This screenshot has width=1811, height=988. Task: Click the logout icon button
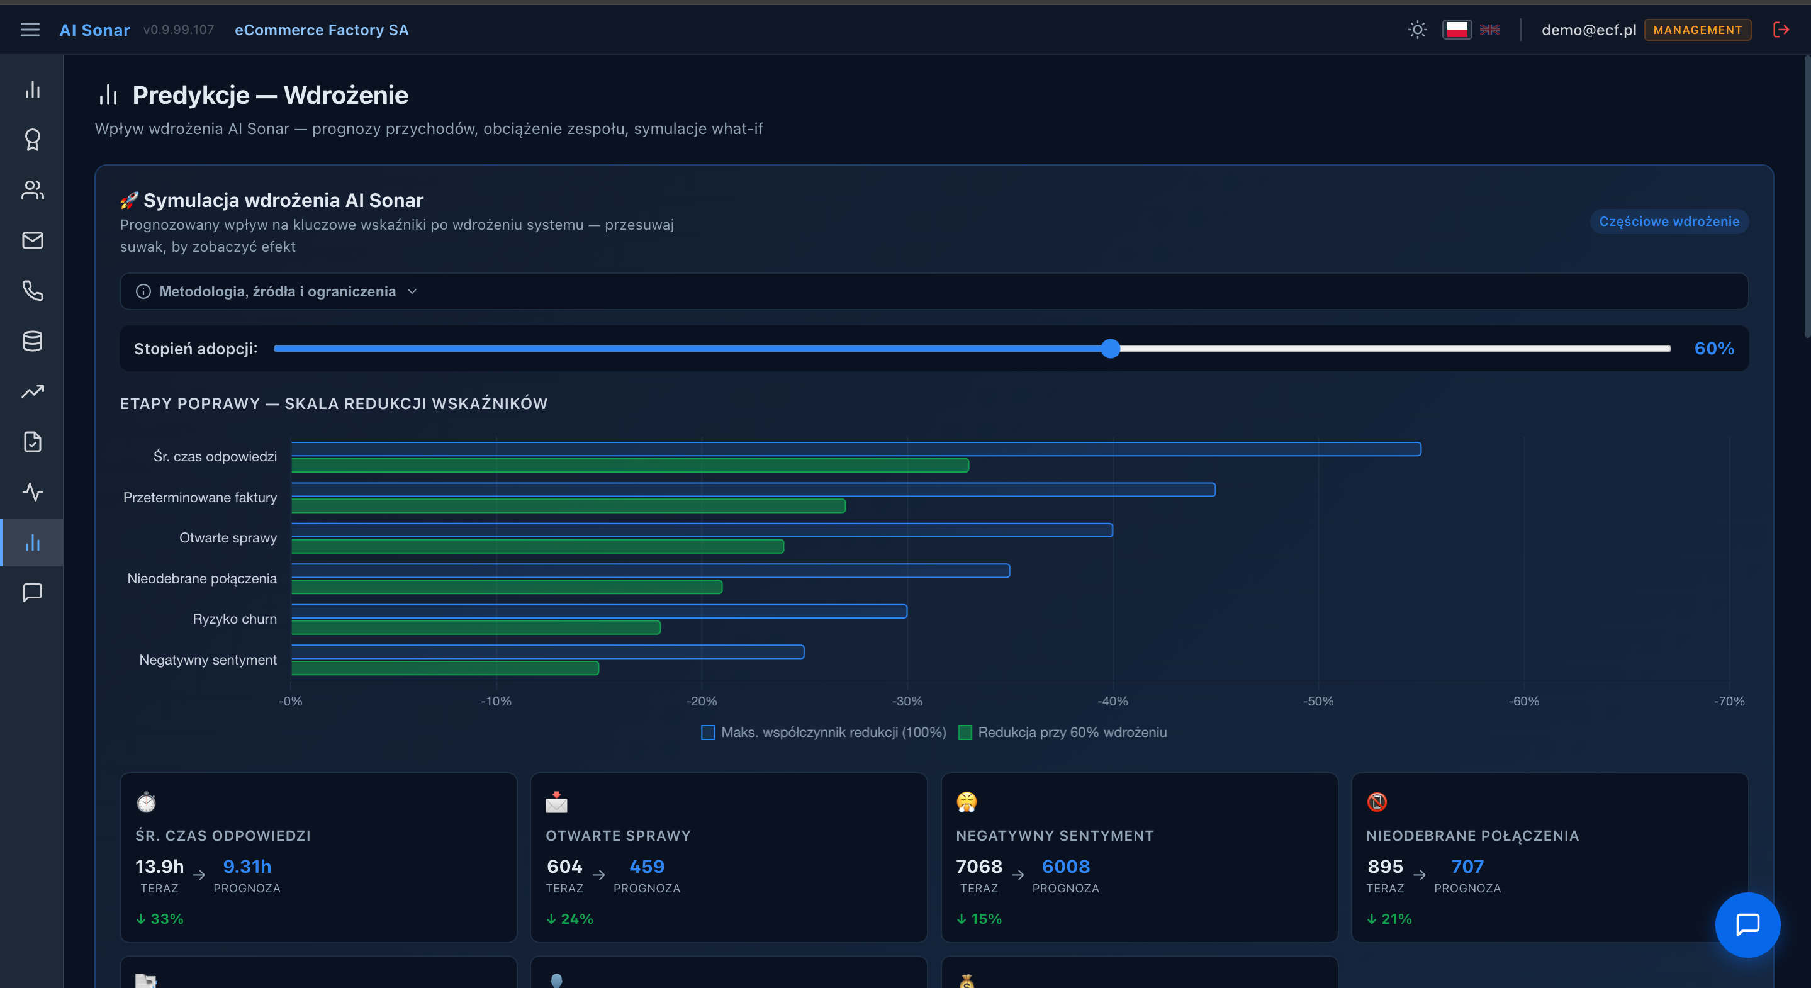click(1781, 30)
